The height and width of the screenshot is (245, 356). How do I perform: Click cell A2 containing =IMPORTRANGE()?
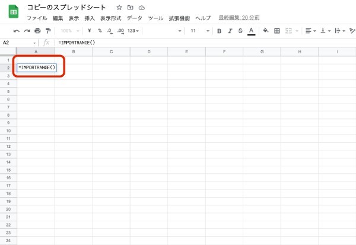coord(37,67)
